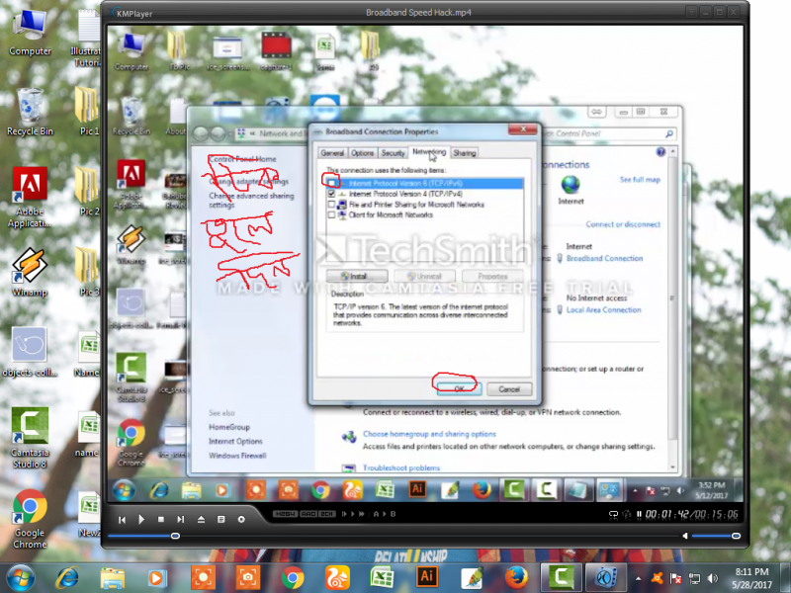Screen dimensions: 791x593
Task: Select the Camtasia Studio 8 desktop shortcut
Action: pyautogui.click(x=30, y=438)
